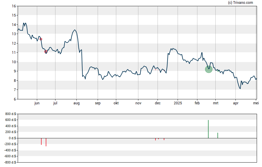
Task: Click the '12' y-axis price label
Action: [x=14, y=43]
